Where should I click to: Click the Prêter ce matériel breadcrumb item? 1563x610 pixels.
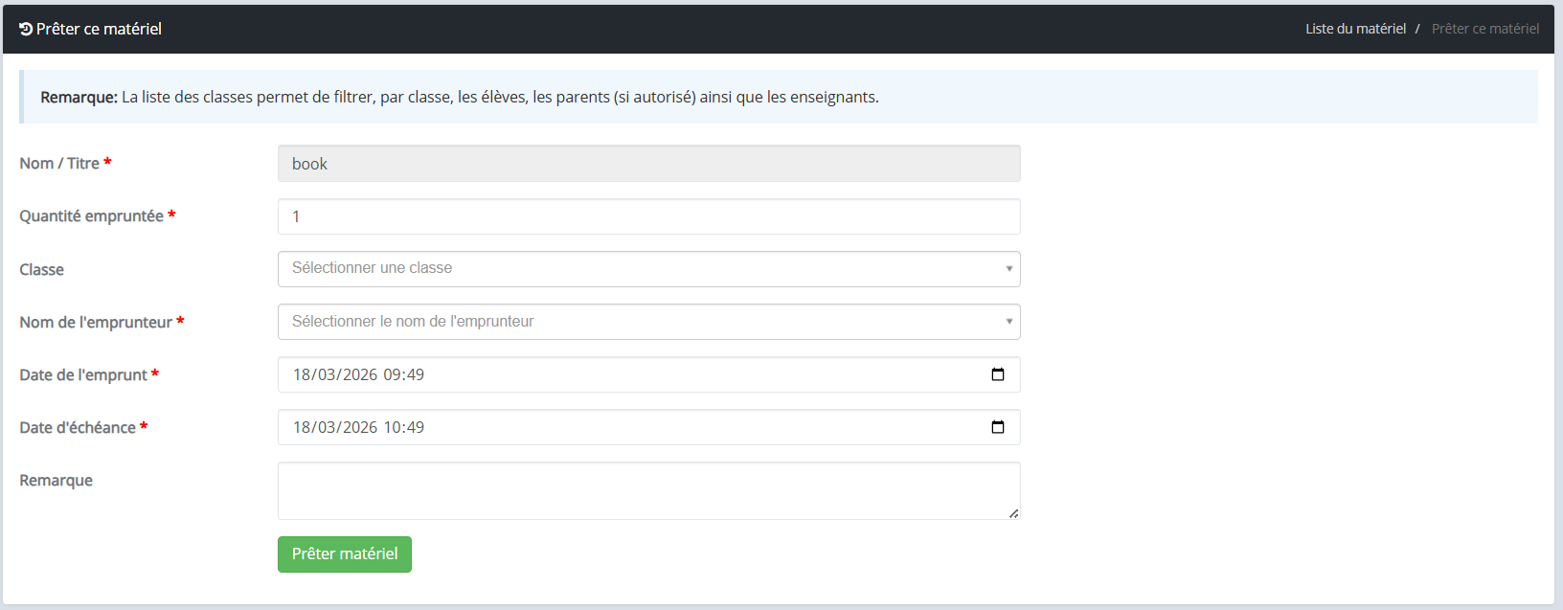coord(1484,29)
